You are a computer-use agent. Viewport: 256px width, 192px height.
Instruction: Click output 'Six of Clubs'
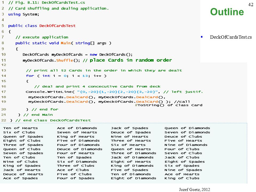click(19, 133)
